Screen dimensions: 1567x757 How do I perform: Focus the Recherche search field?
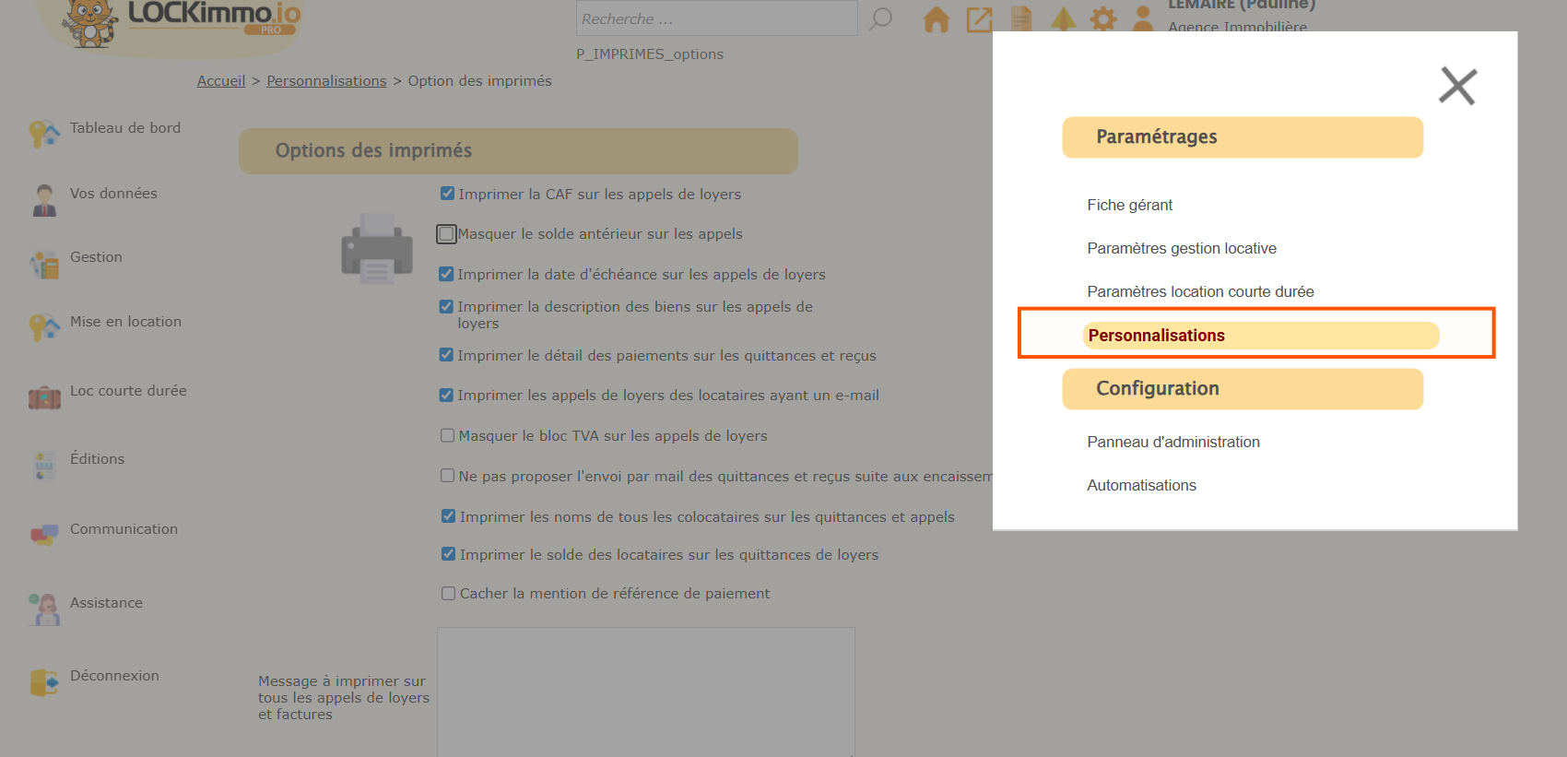point(716,19)
